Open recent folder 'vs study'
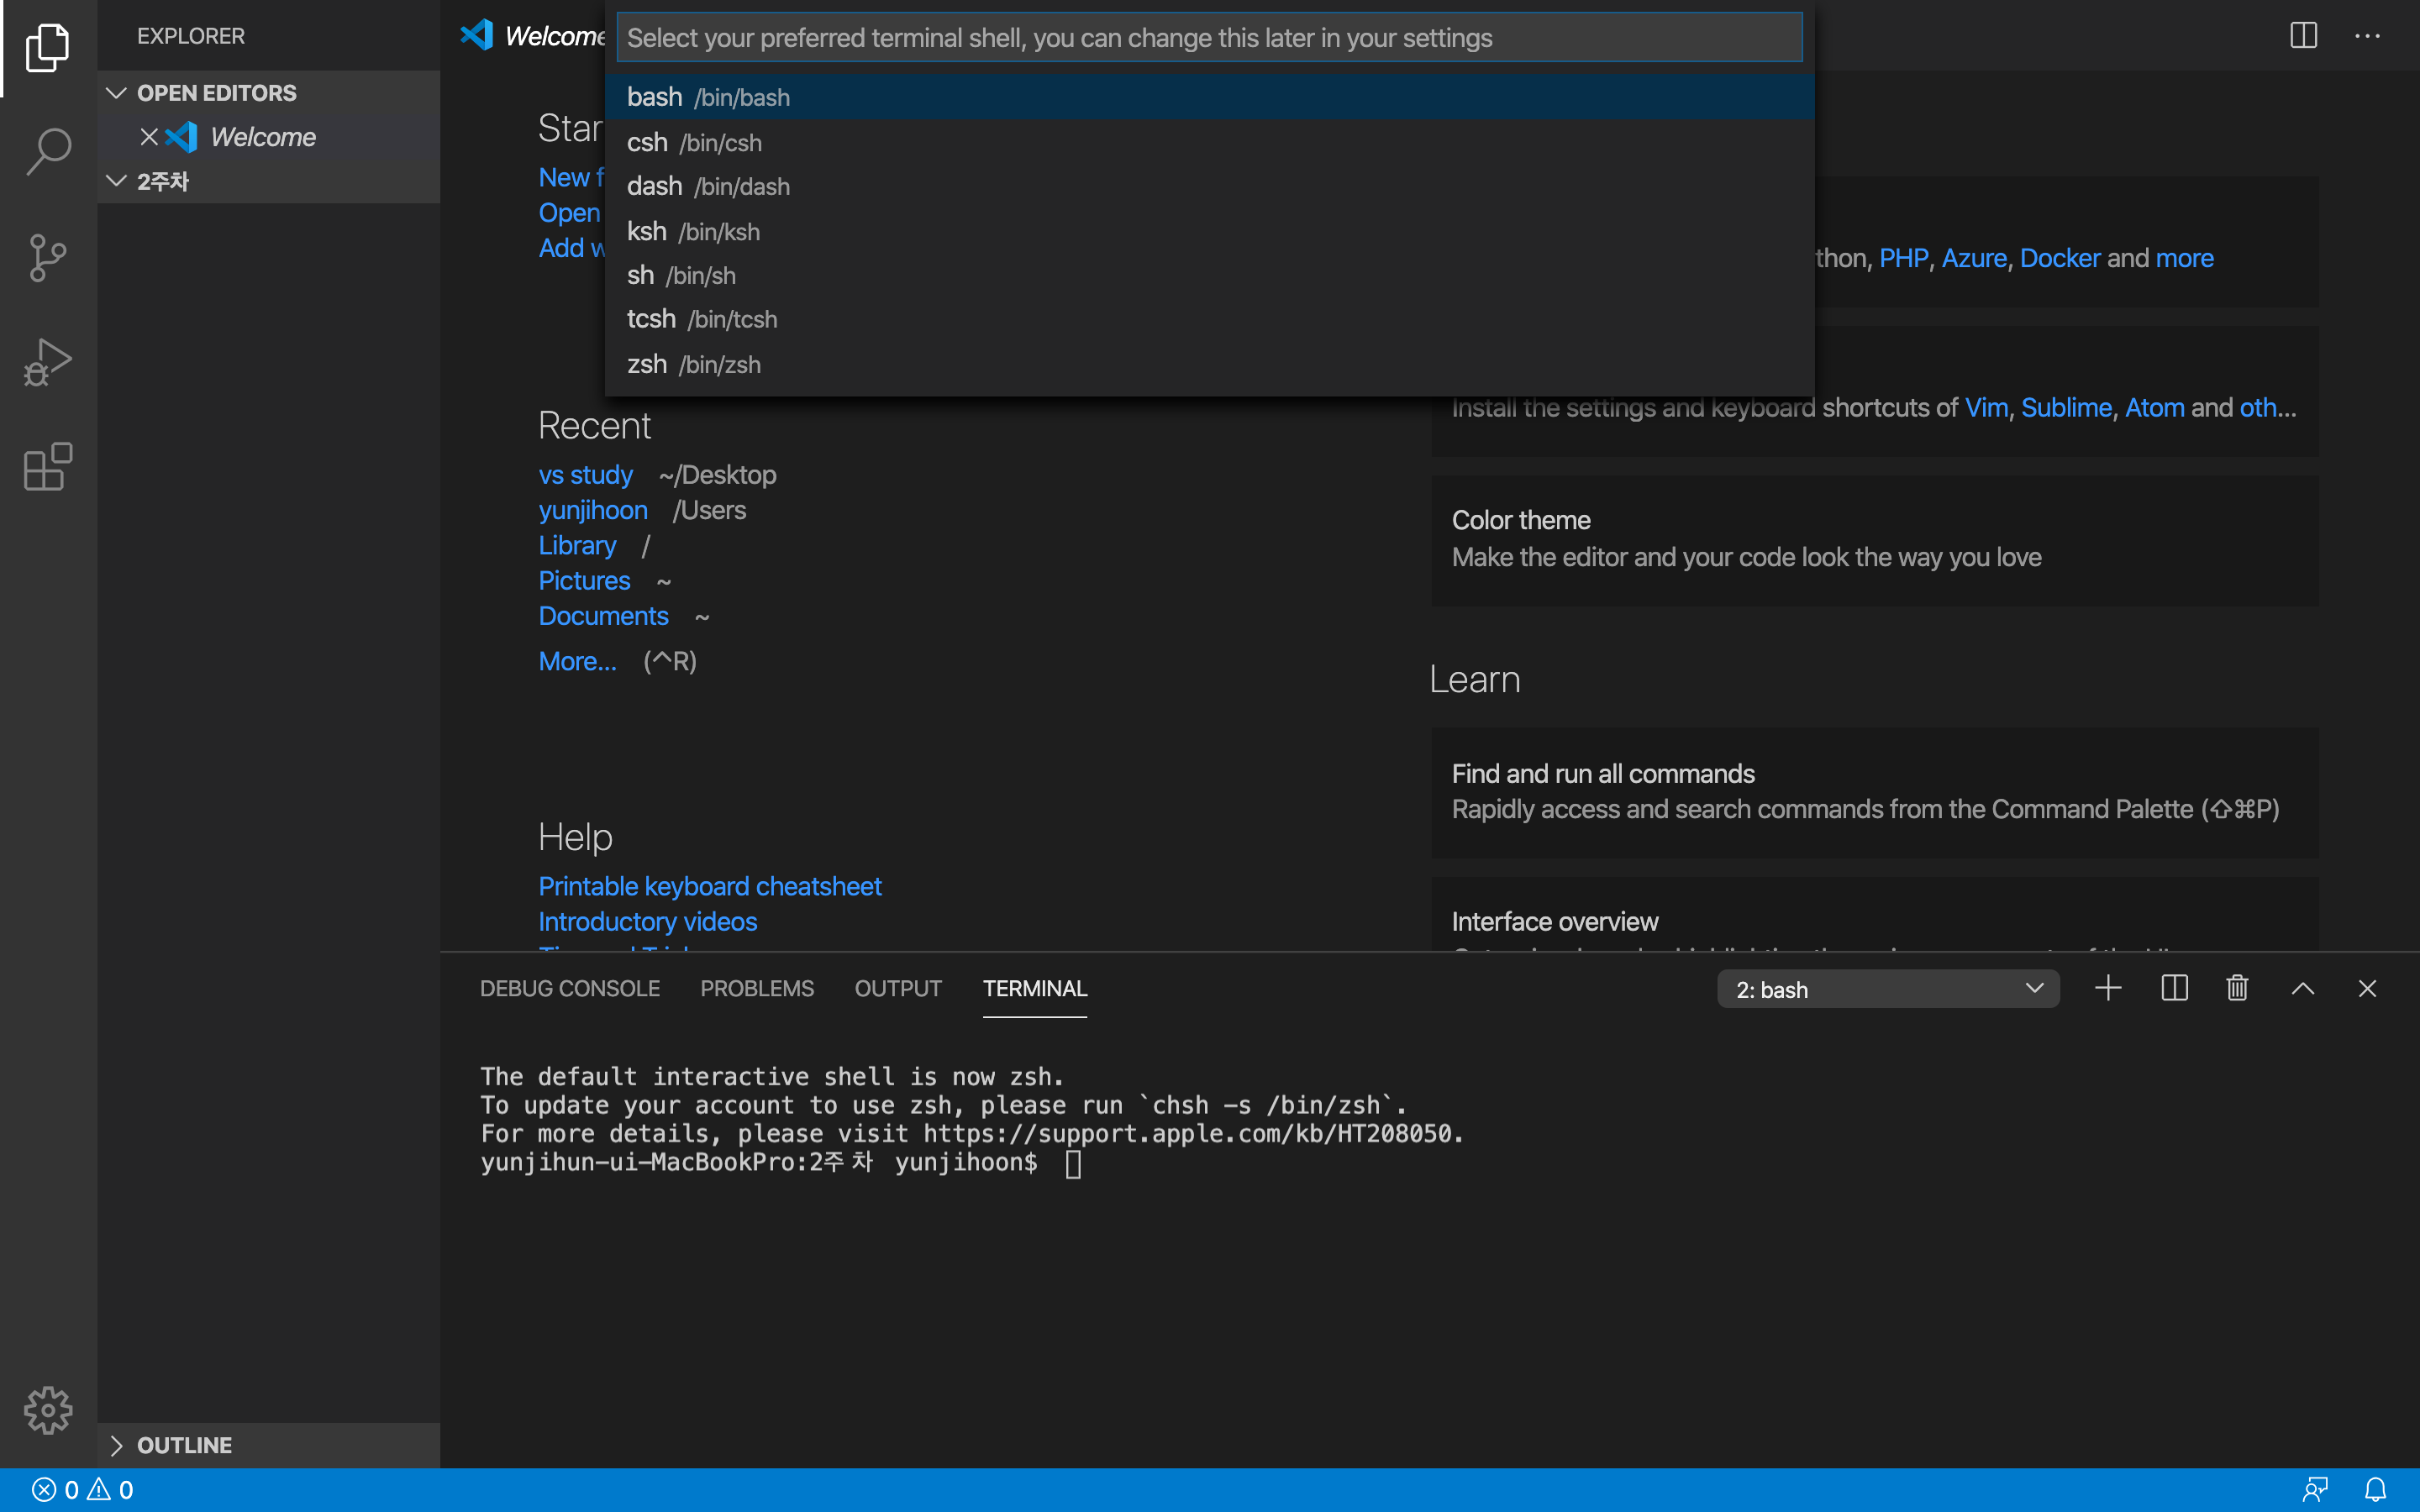 point(586,475)
